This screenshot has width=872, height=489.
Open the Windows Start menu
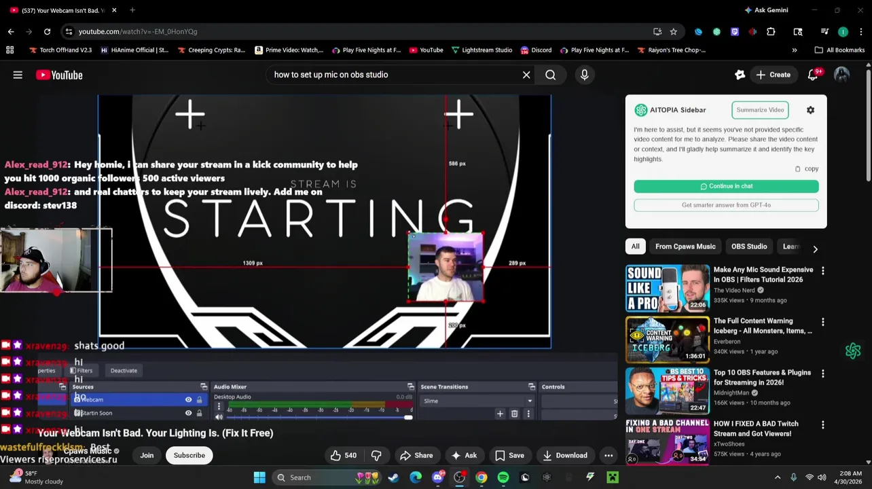click(x=259, y=477)
